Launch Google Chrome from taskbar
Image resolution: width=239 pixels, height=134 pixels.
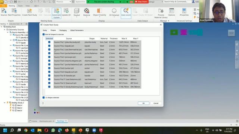(26, 130)
